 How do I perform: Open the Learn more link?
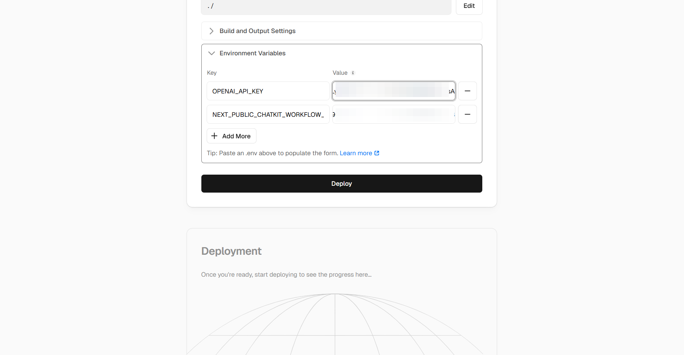point(356,153)
